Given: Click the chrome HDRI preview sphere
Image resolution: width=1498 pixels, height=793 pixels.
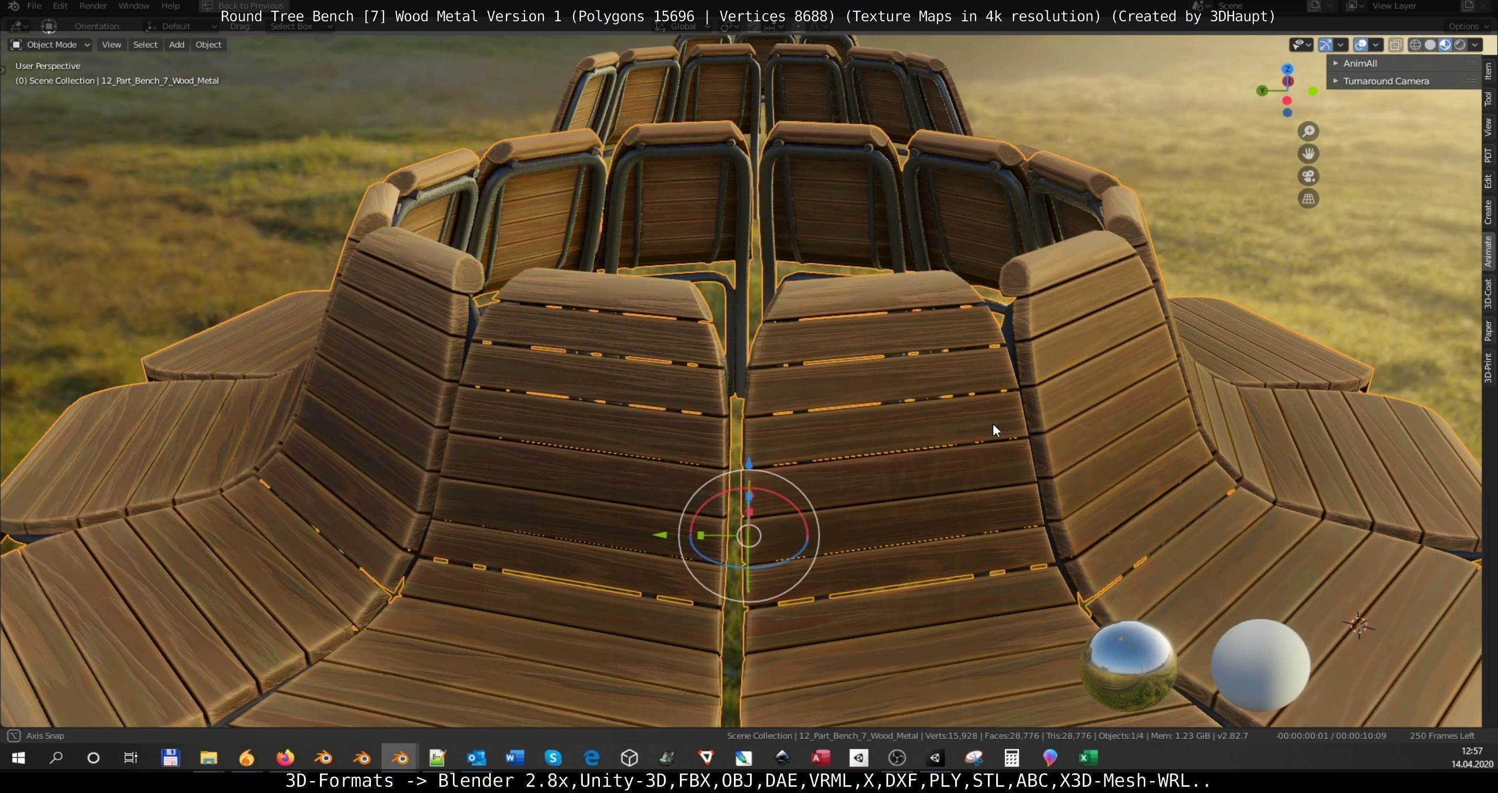Looking at the screenshot, I should [x=1128, y=665].
